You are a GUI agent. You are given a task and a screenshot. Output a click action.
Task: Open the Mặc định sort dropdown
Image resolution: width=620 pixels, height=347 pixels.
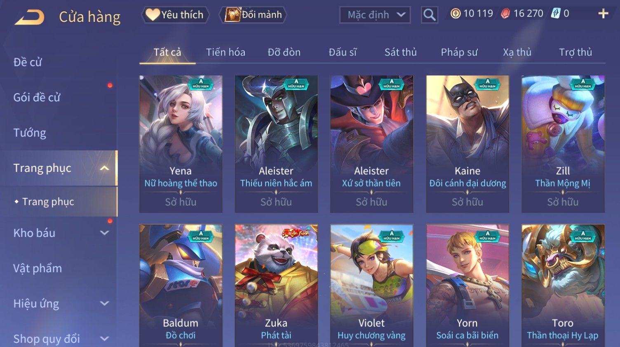pyautogui.click(x=375, y=15)
